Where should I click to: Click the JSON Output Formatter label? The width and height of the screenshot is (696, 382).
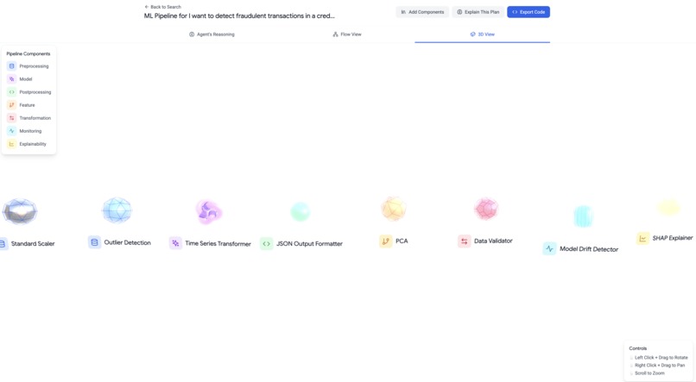pyautogui.click(x=309, y=243)
